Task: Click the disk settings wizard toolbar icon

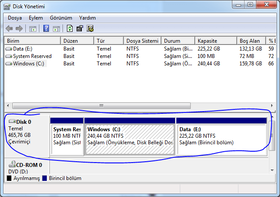Action: point(90,28)
